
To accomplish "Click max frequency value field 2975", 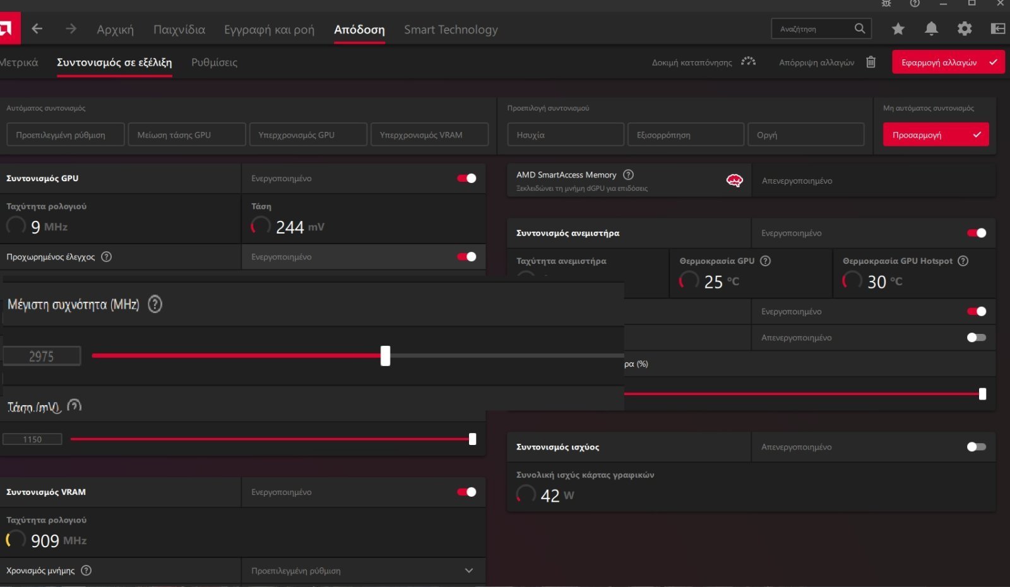I will click(x=42, y=356).
